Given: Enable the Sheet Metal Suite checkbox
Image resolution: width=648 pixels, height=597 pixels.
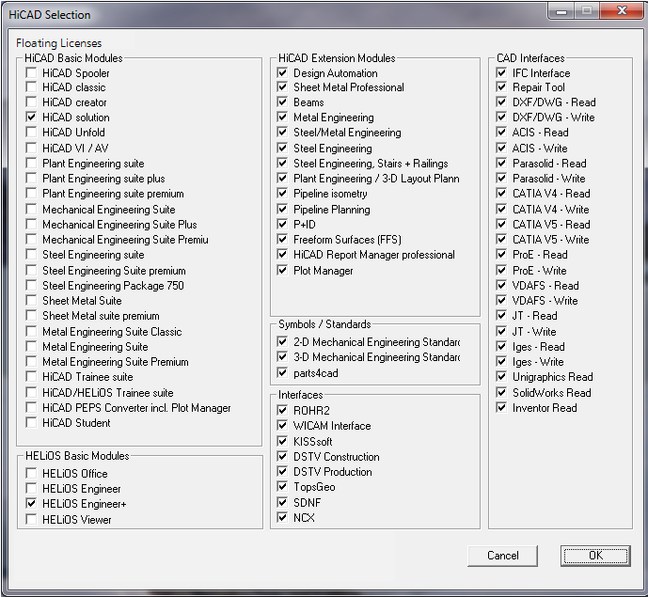Looking at the screenshot, I should click(31, 300).
